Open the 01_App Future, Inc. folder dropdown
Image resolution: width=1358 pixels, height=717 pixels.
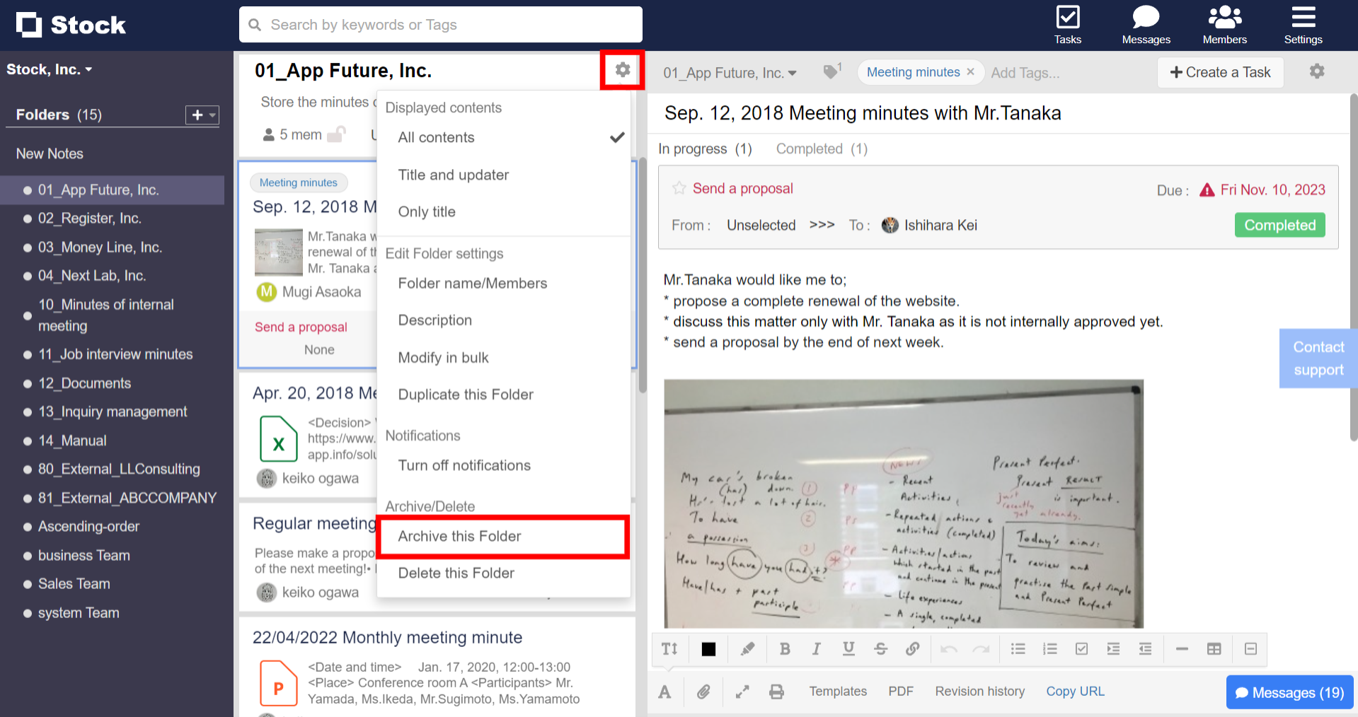(x=729, y=72)
